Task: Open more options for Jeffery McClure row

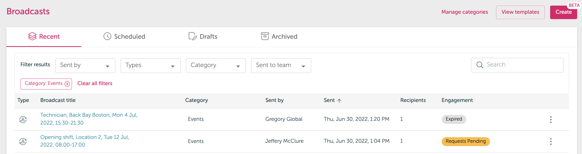Action: 551,142
